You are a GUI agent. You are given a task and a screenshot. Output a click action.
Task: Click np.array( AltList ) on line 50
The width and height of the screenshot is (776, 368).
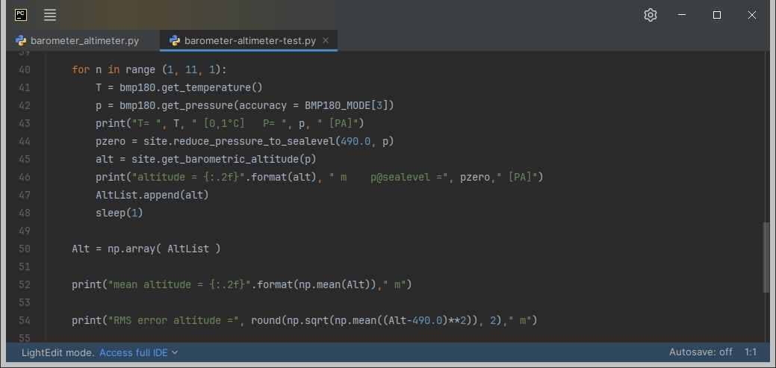coord(164,249)
